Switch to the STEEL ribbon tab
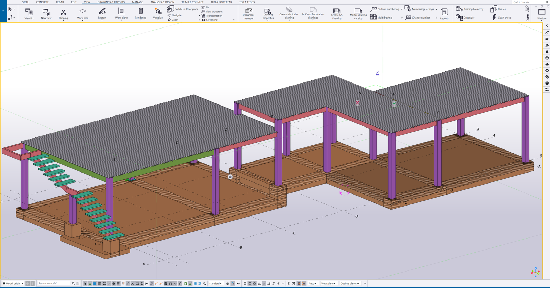The height and width of the screenshot is (288, 550). (25, 2)
